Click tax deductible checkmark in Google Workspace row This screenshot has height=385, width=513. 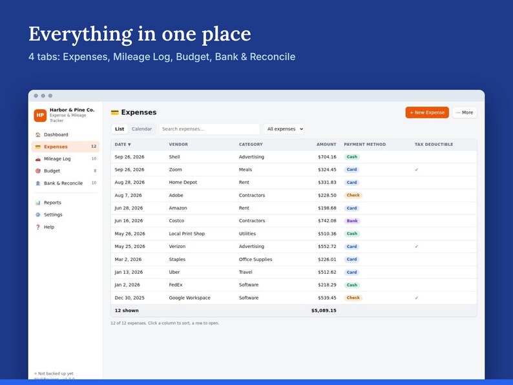tap(417, 298)
